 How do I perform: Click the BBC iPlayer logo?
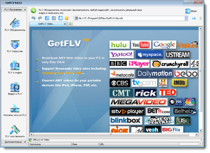tap(129, 64)
